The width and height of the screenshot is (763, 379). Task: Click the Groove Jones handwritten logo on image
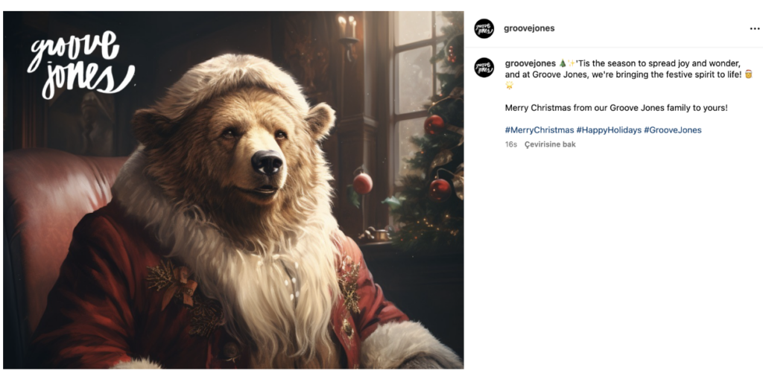point(79,65)
